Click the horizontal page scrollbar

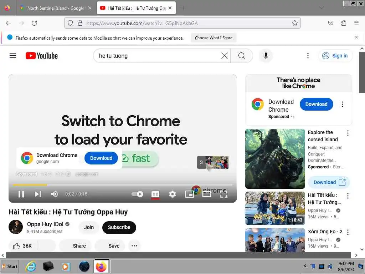(178, 255)
